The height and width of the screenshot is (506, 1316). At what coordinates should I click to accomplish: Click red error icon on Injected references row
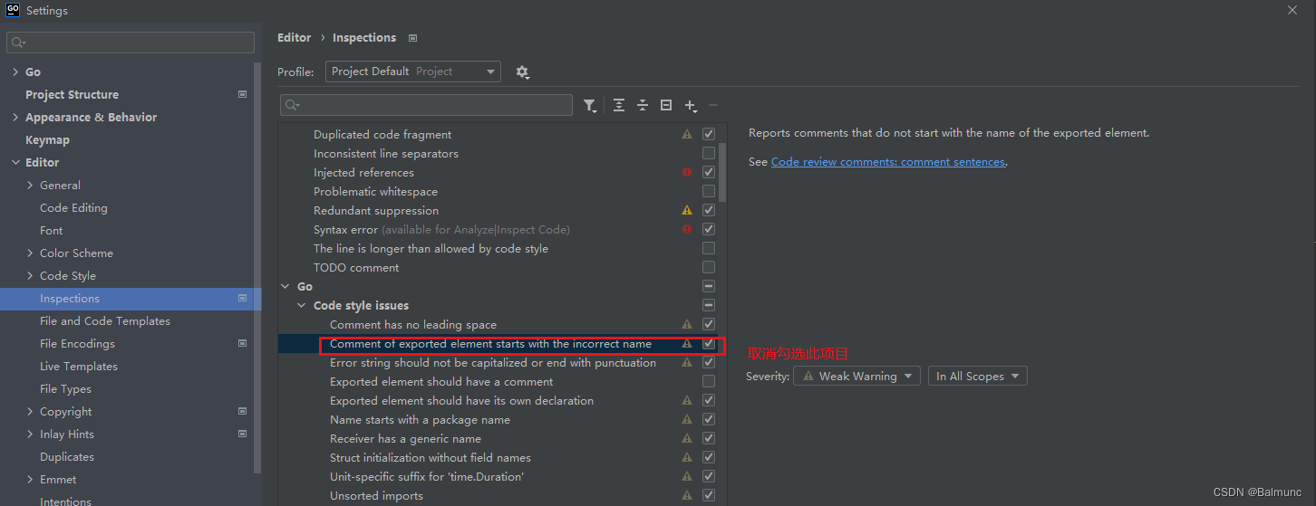(x=687, y=172)
